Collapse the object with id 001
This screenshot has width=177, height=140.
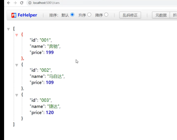click(x=17, y=35)
